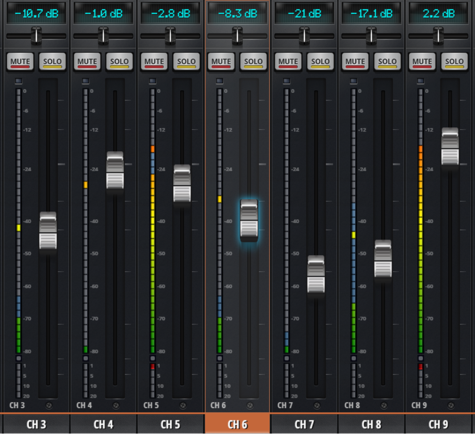Mute channel CH 6

click(x=221, y=61)
